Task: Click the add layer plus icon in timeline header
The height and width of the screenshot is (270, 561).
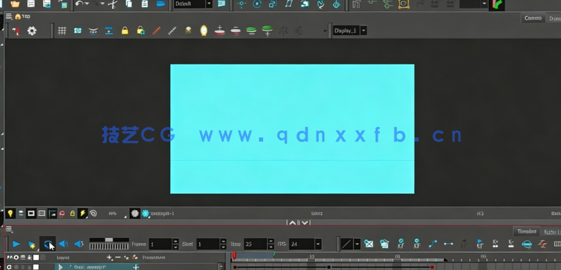Action: click(x=110, y=257)
